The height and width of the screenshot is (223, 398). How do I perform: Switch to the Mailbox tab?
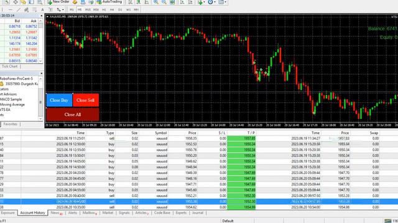coord(89,213)
